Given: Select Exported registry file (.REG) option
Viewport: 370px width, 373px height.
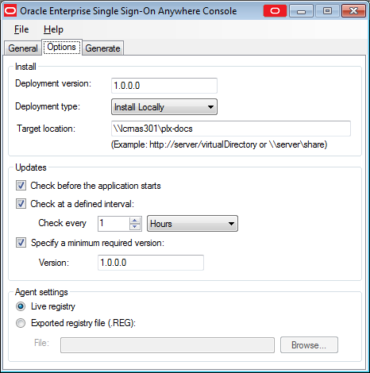Looking at the screenshot, I should point(21,323).
